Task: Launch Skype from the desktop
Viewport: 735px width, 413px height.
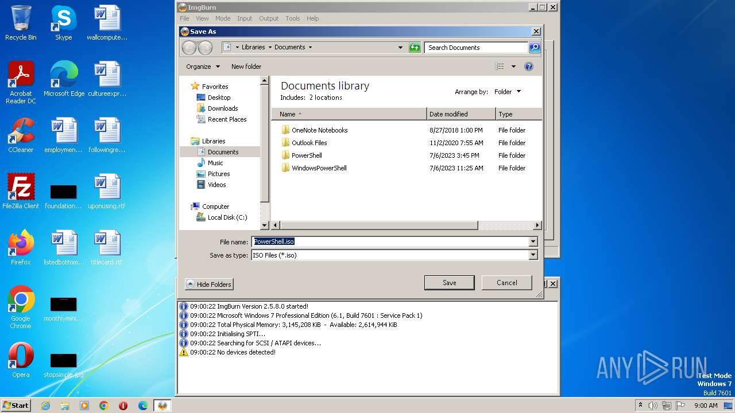Action: (63, 23)
